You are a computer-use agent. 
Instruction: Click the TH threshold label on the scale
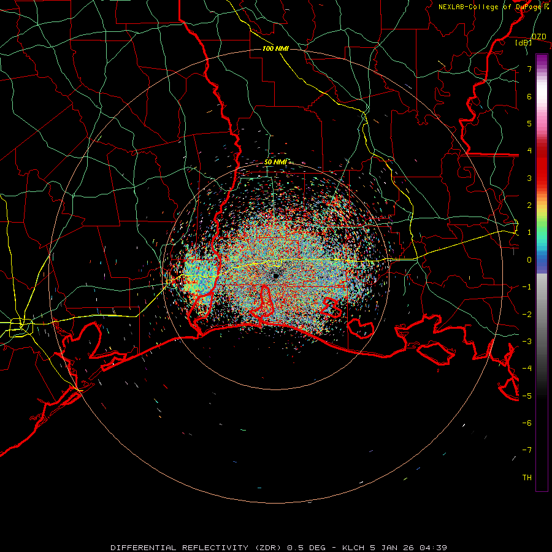[527, 477]
